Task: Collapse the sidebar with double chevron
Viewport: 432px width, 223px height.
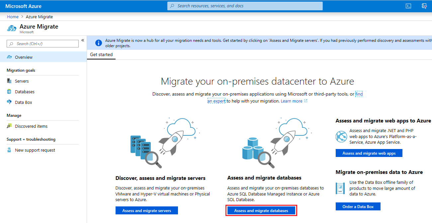Action: point(83,40)
